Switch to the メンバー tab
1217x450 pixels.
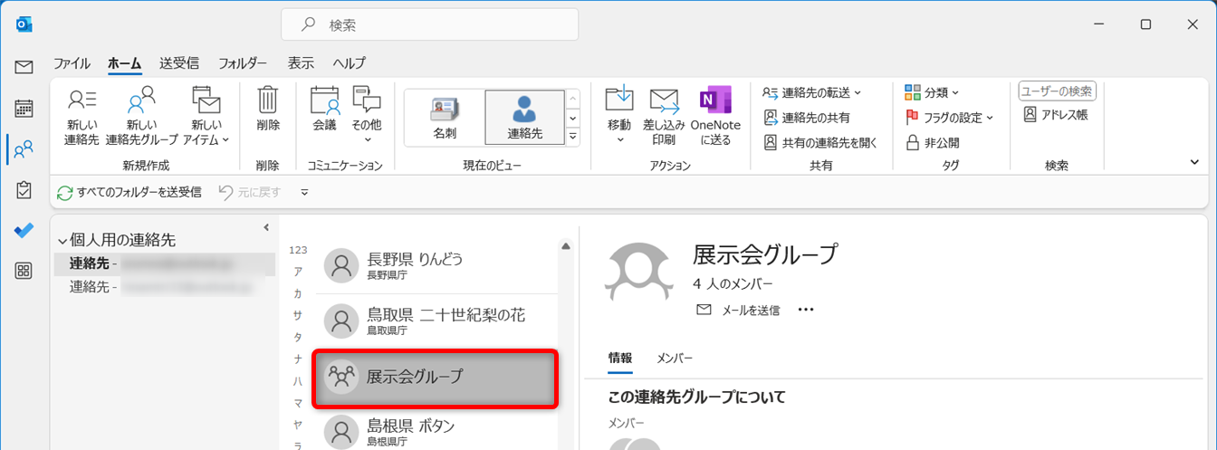click(675, 359)
